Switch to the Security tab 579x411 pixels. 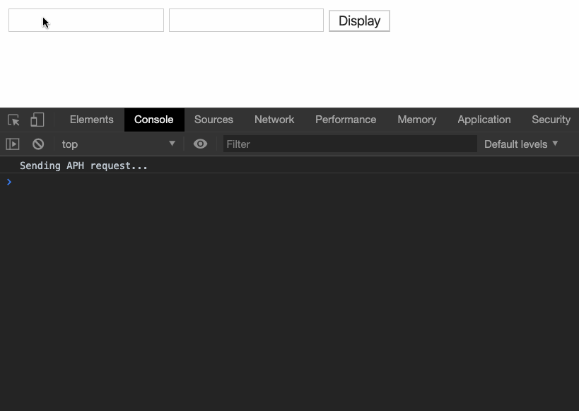[551, 120]
